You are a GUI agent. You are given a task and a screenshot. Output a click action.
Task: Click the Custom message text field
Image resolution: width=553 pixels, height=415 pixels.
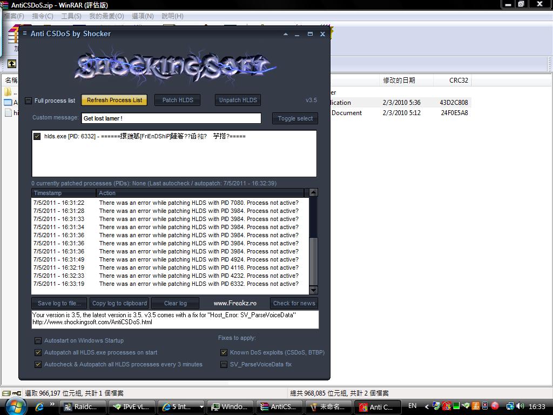pos(171,118)
